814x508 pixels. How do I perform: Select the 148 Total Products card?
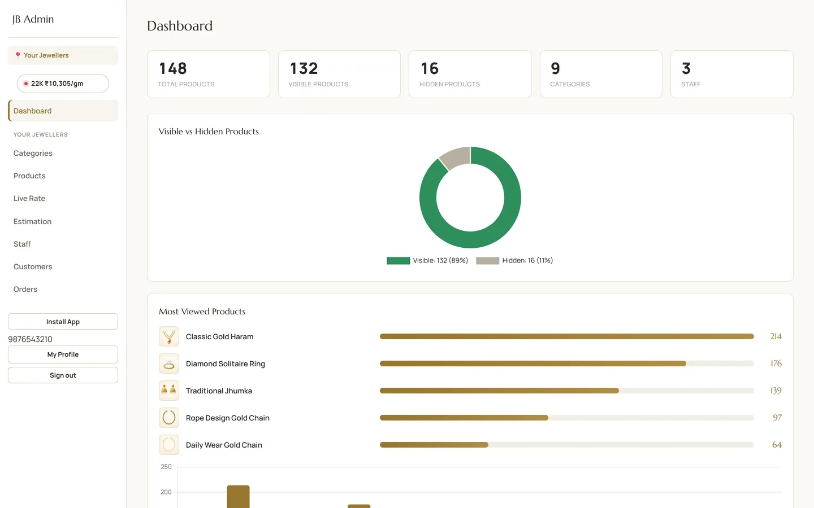click(x=209, y=74)
